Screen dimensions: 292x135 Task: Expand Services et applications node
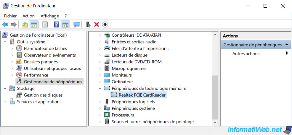(x=5, y=102)
